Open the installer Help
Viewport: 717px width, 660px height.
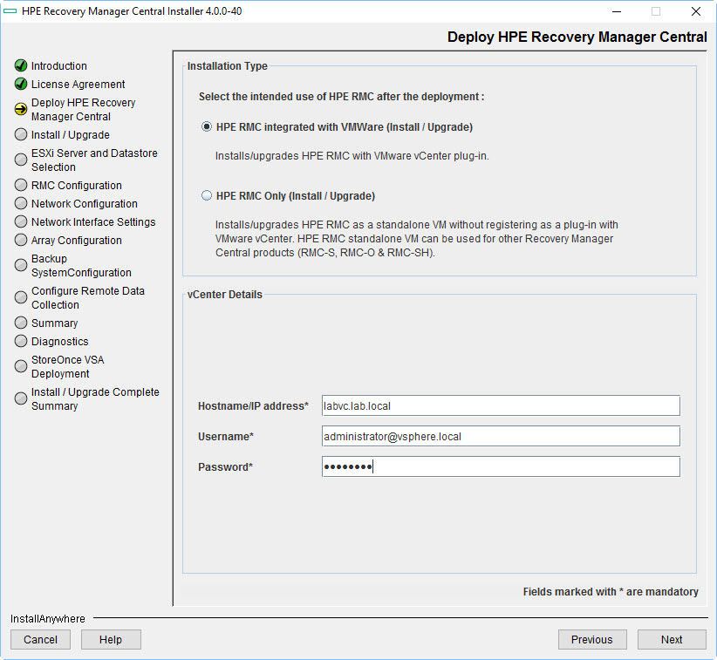tap(111, 639)
